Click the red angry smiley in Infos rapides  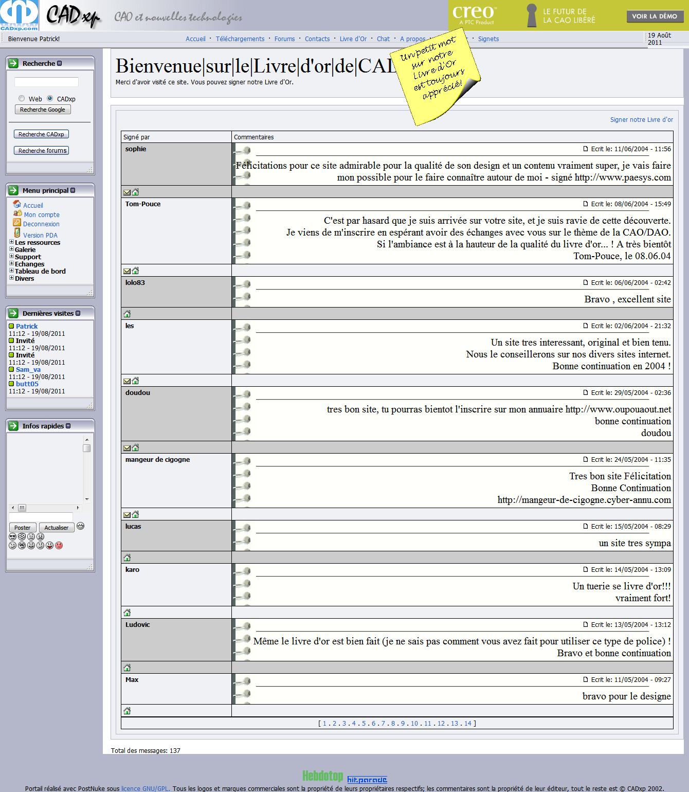(59, 545)
